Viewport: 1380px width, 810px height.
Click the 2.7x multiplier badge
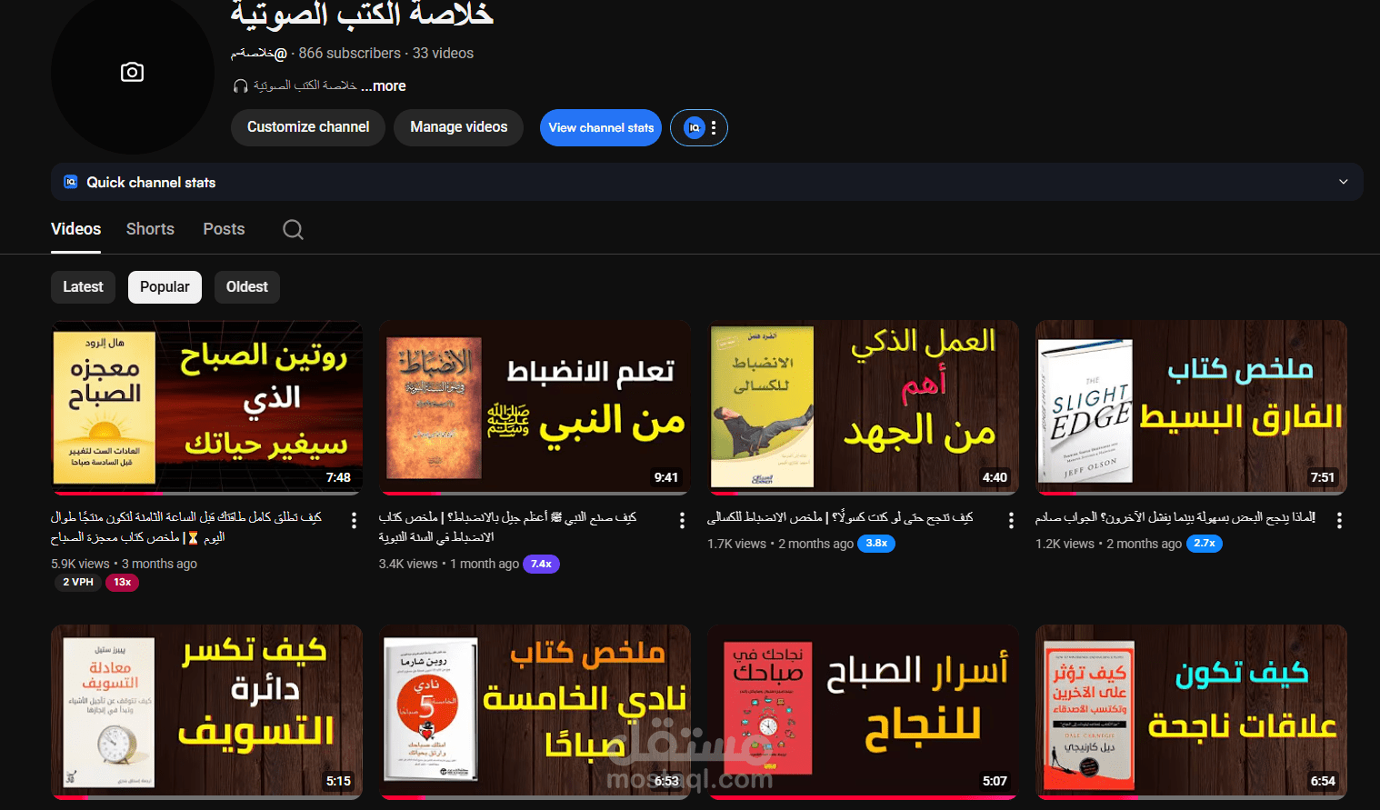(1205, 544)
